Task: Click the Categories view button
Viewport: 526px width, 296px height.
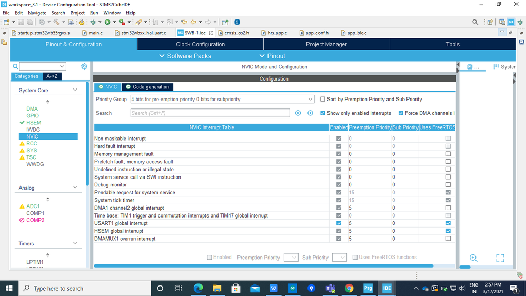Action: pos(26,76)
